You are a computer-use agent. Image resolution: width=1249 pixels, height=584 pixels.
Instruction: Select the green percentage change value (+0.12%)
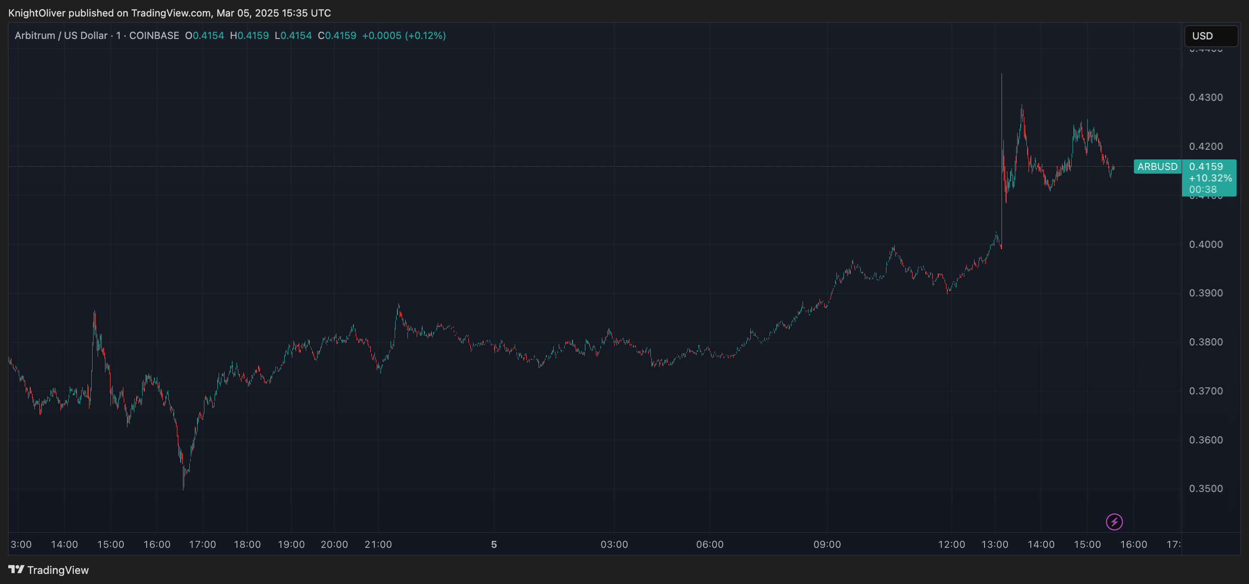click(427, 35)
